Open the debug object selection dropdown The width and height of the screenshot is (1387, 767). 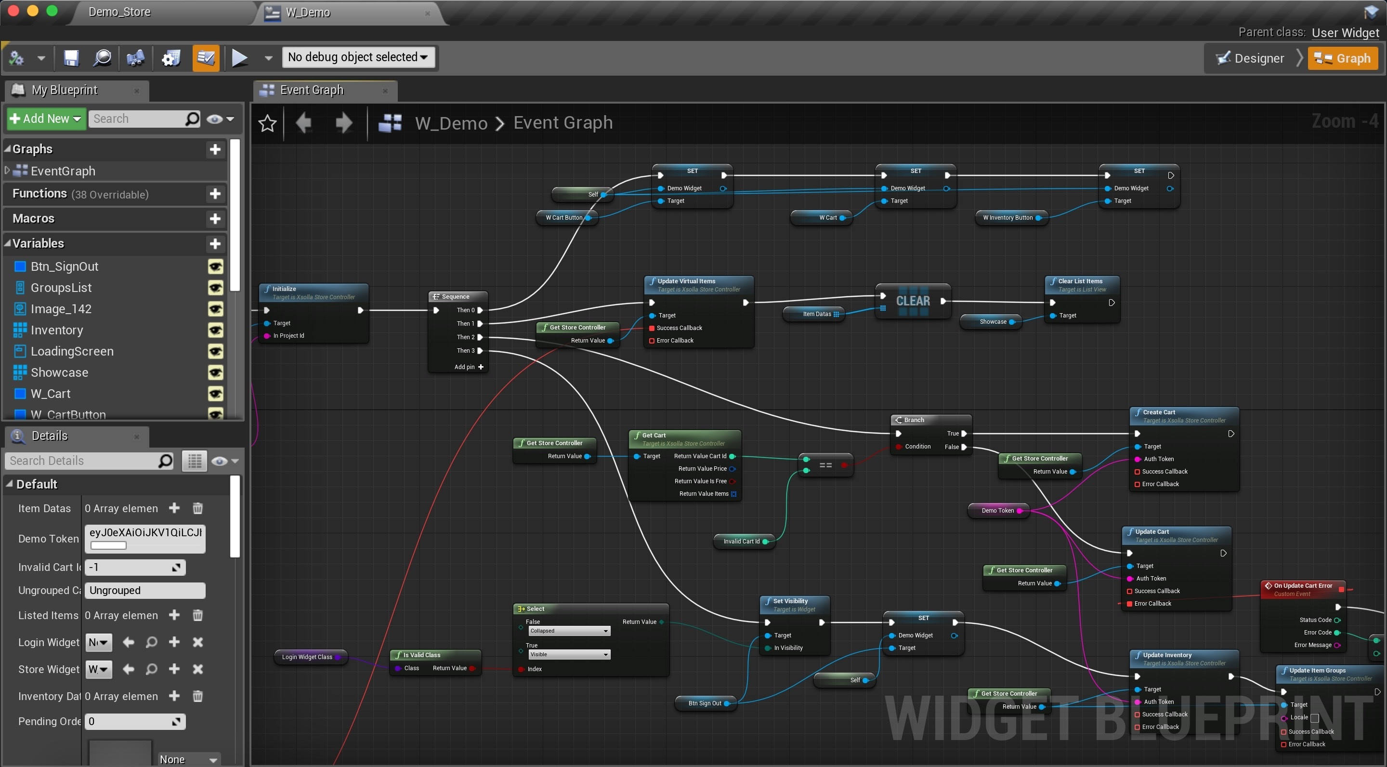click(x=358, y=57)
